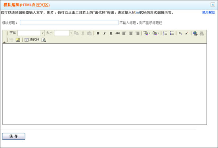The width and height of the screenshot is (218, 148).
Task: Apply underline formatting
Action: click(x=111, y=33)
